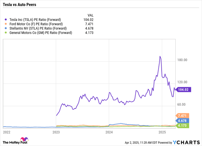202x146 pixels.
Task: Click the orange 7.471 value tag
Action: [x=182, y=115]
